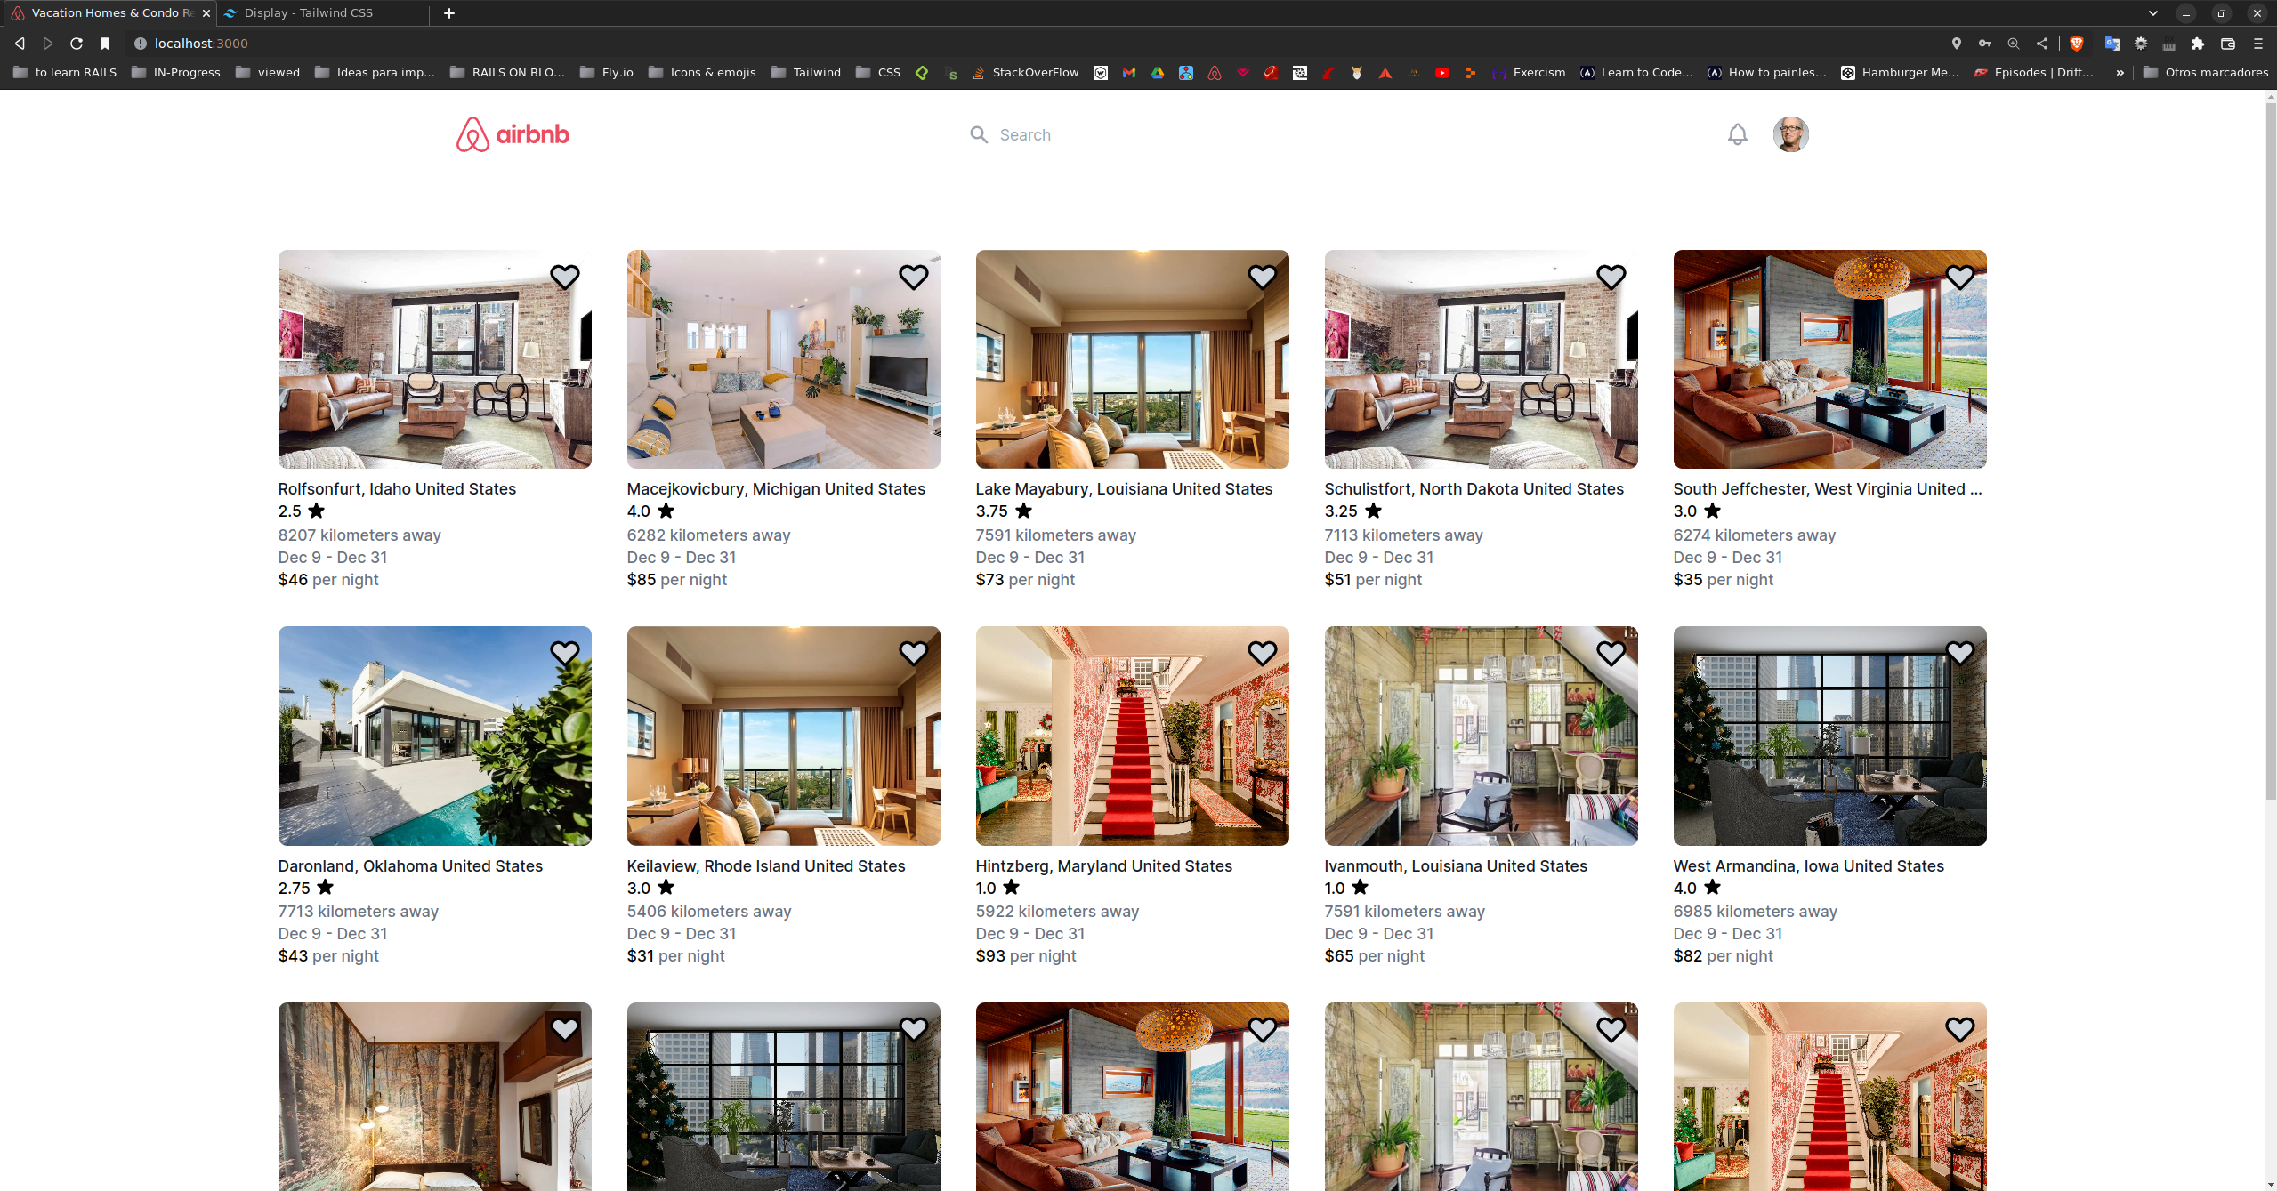Toggle heart on Keilaview, Rhode Island listing
2277x1191 pixels.
[913, 653]
